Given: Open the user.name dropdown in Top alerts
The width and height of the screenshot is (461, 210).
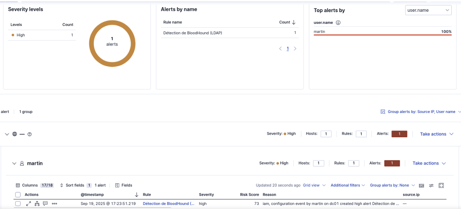Looking at the screenshot, I should coord(428,10).
